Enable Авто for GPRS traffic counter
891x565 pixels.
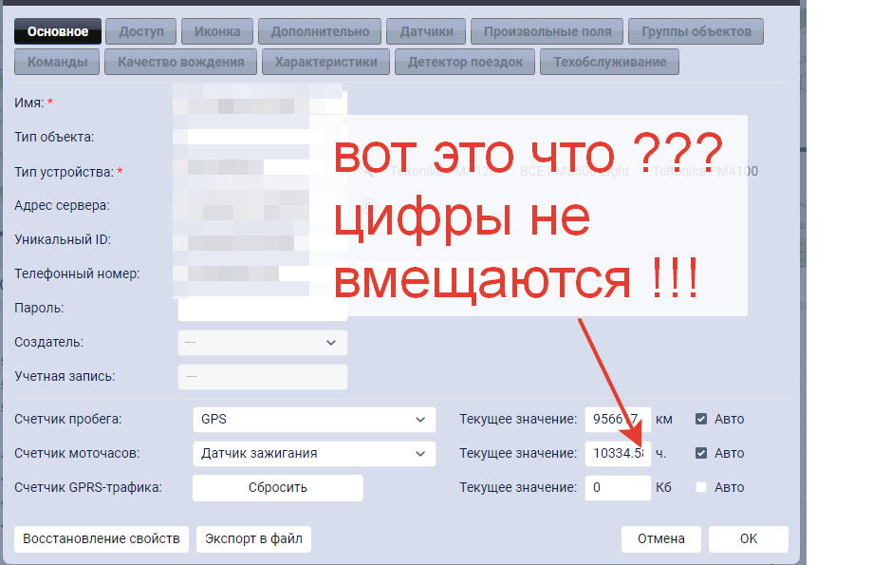701,487
